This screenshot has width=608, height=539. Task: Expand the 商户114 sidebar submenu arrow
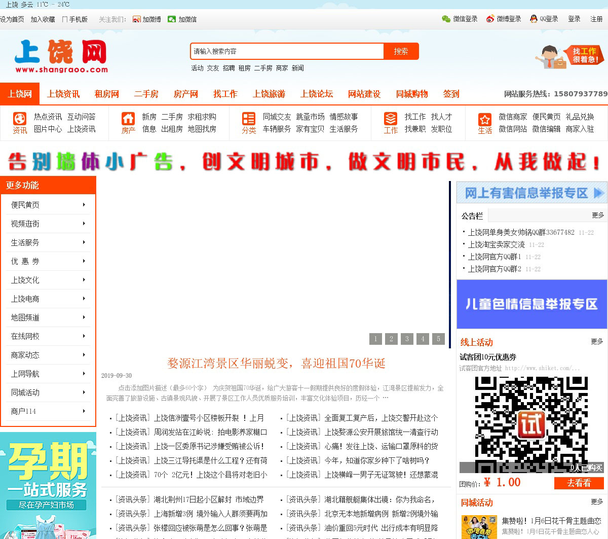(84, 411)
